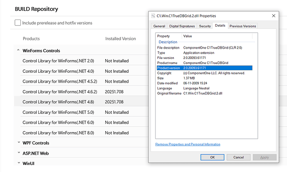The image size is (287, 172).
Task: Click the Products column header
Action: [x=31, y=39]
